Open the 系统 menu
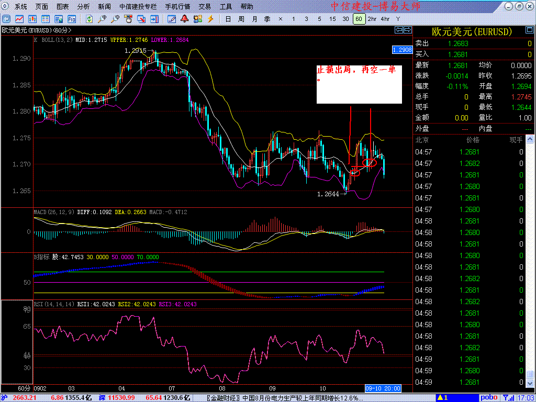This screenshot has width=536, height=402. coord(21,6)
